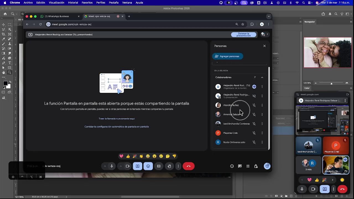The image size is (354, 199).
Task: Select the Gradient tool in Photoshop
Action: click(3, 53)
